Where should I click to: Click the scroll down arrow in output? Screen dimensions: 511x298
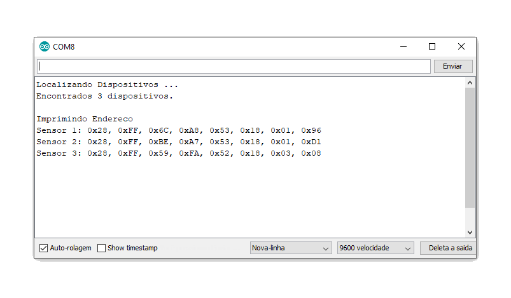tap(470, 233)
